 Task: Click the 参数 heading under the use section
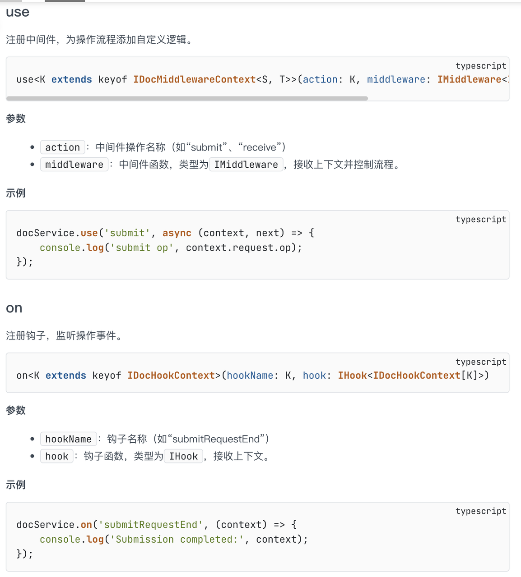point(16,119)
